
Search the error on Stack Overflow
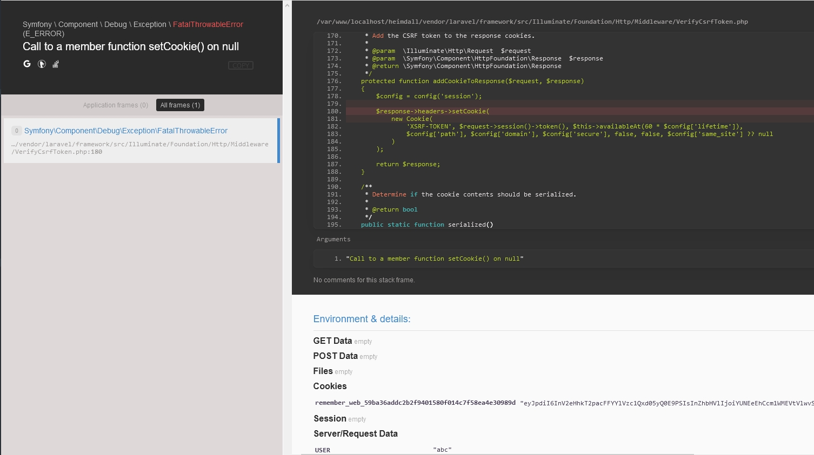coord(55,64)
